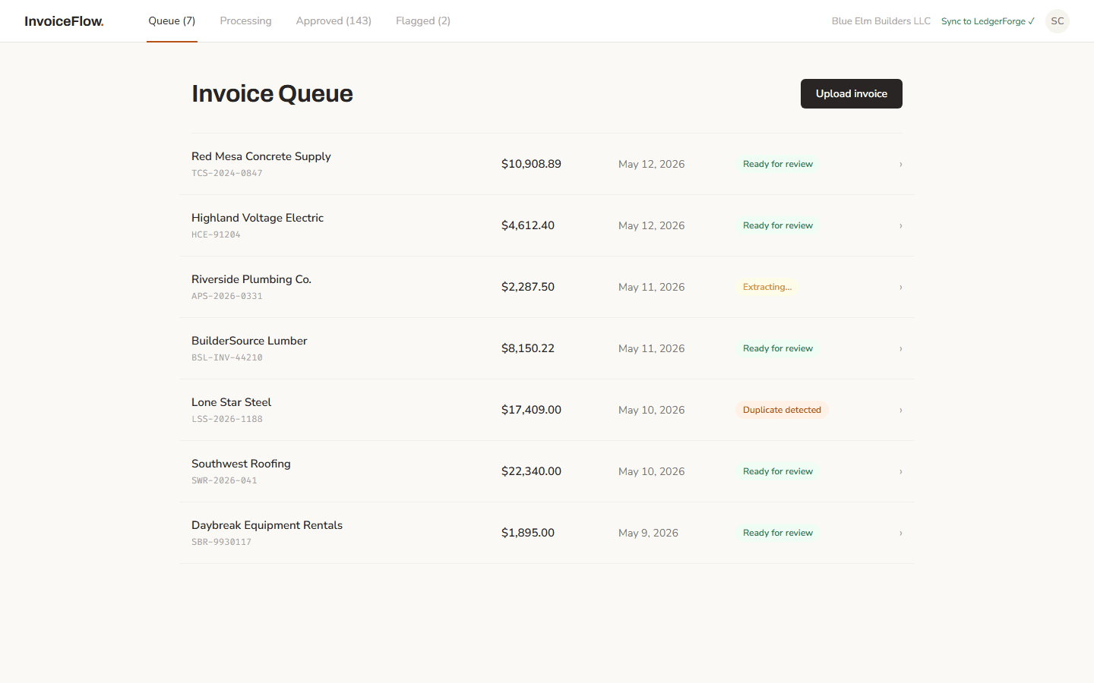Select the $17,409.00 amount
The height and width of the screenshot is (683, 1094).
pyautogui.click(x=531, y=410)
